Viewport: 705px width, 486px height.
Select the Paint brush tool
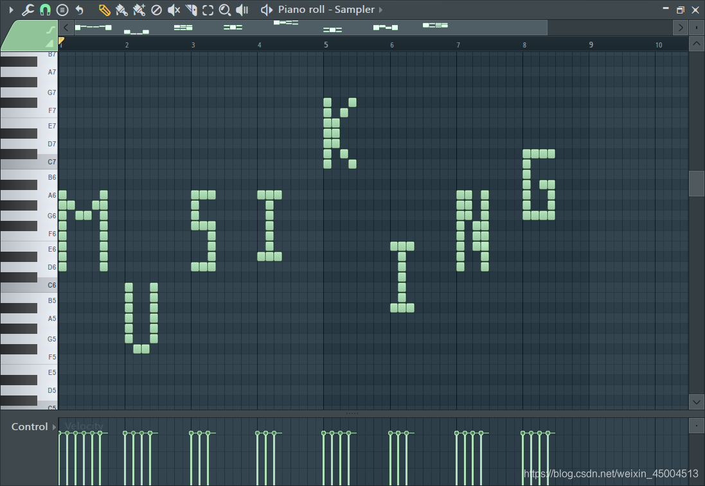point(121,10)
